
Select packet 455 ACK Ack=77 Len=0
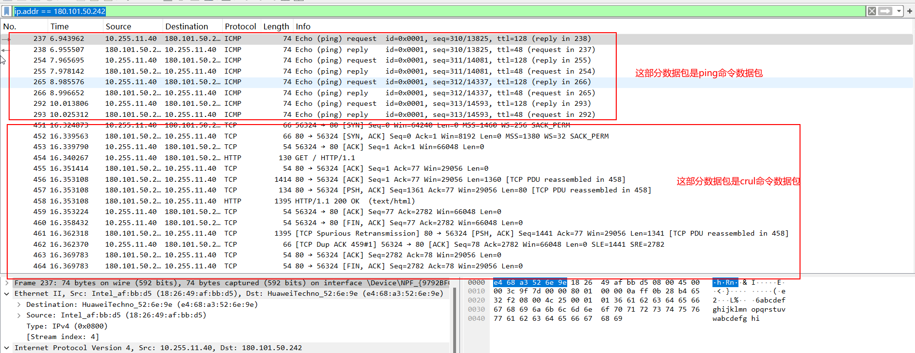456,168
